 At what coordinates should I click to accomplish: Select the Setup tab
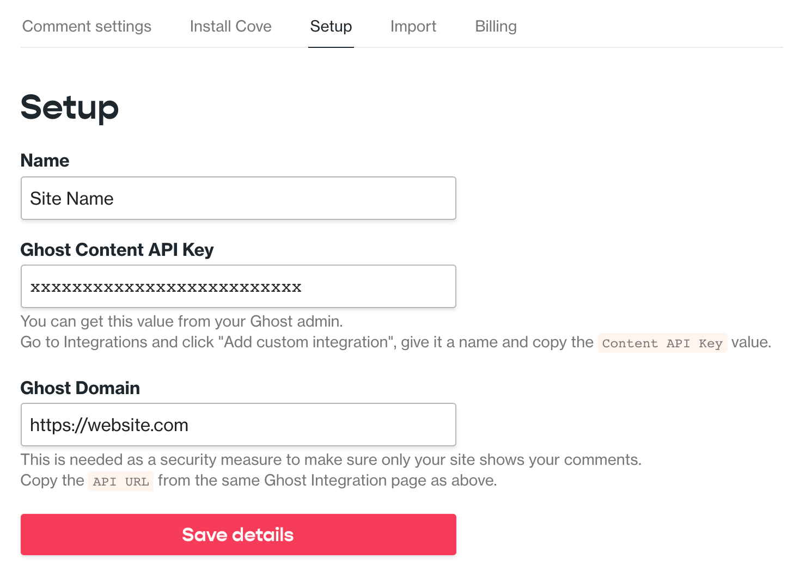coord(331,26)
